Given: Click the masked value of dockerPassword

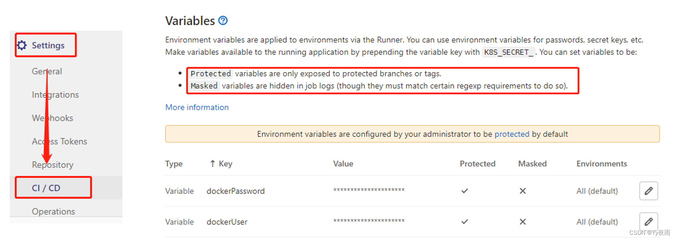Looking at the screenshot, I should tap(369, 190).
